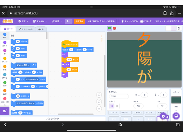Switch to the small stage layout

coord(168,28)
